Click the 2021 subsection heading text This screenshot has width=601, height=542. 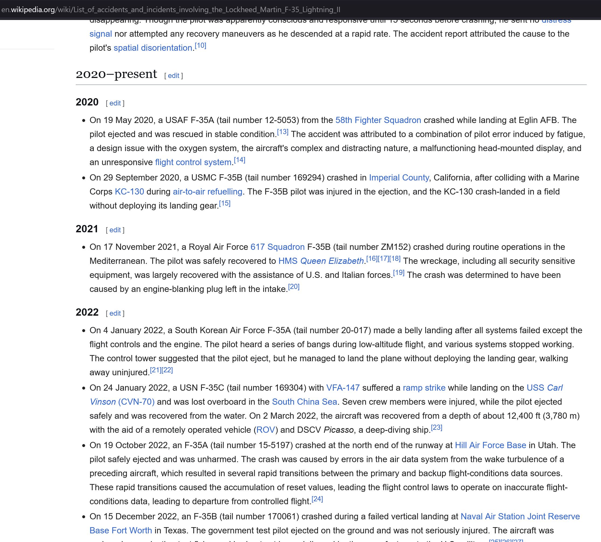tap(87, 229)
